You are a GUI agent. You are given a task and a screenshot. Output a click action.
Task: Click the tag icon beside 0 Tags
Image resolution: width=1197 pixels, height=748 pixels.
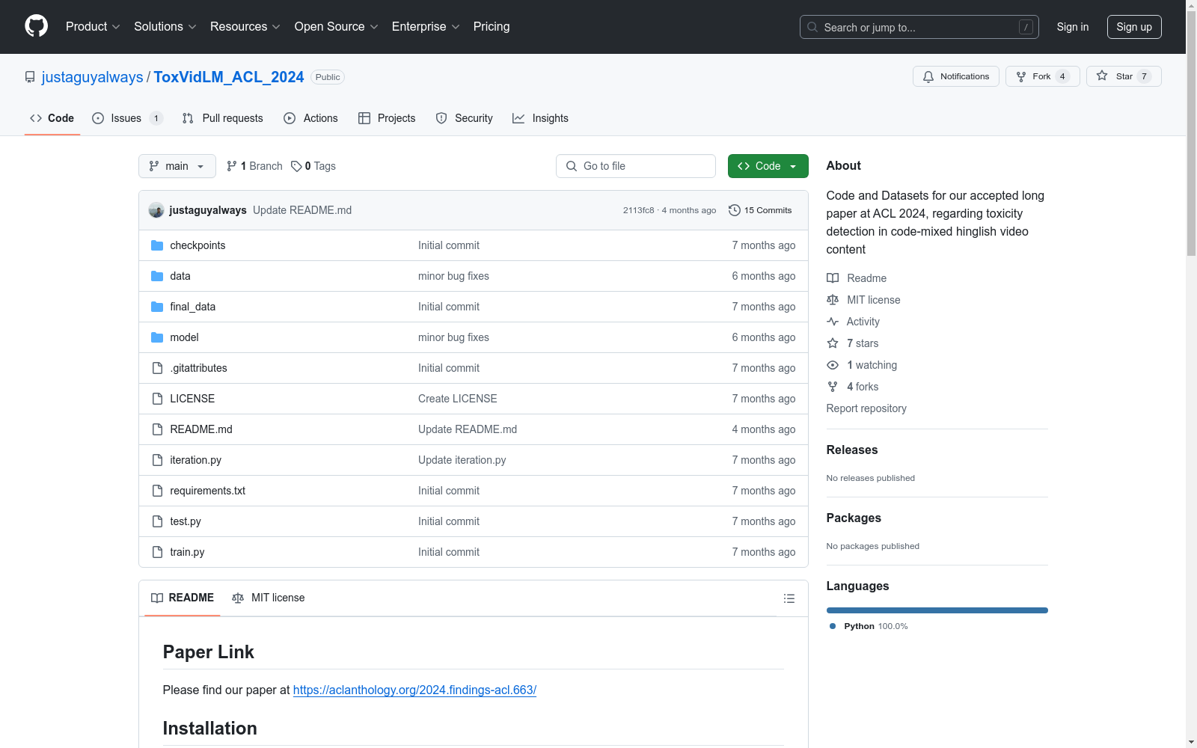[x=296, y=166]
